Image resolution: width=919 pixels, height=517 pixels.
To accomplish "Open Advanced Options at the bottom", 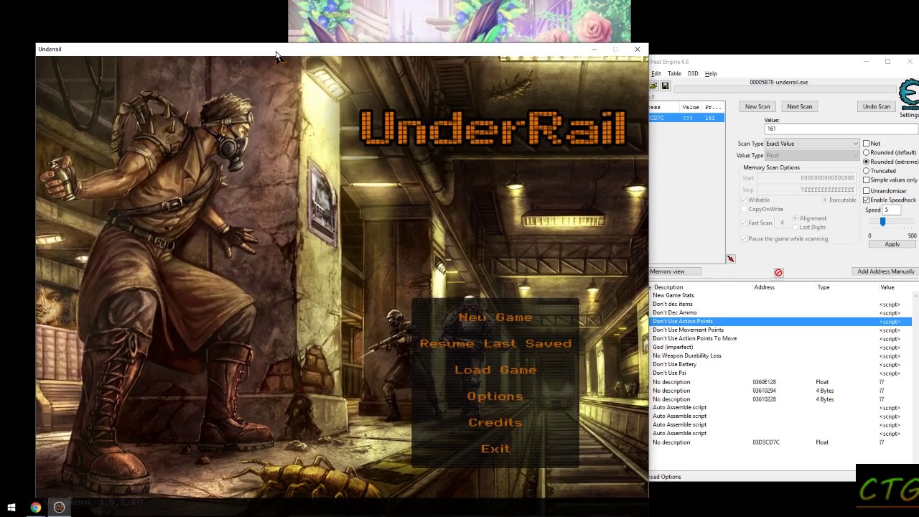I will coord(666,477).
